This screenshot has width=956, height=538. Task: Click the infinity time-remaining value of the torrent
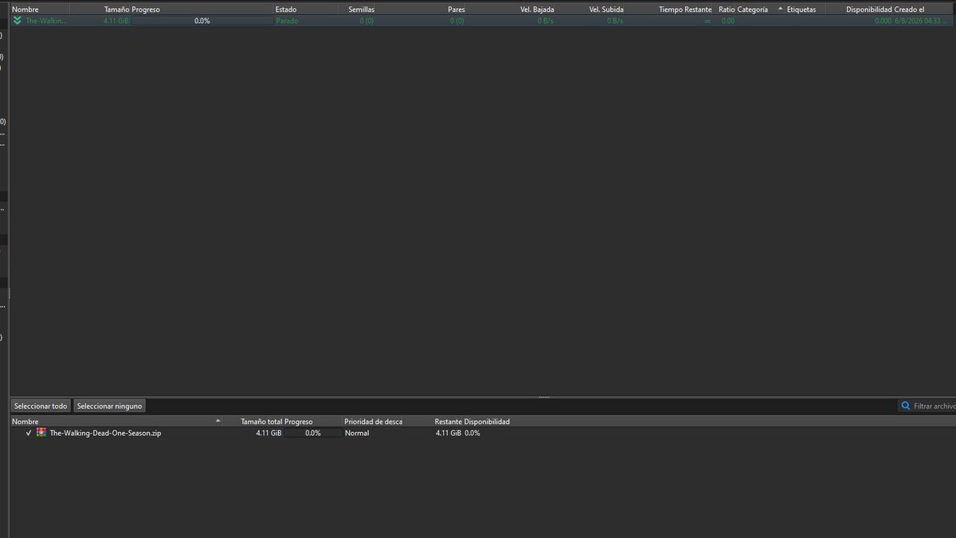[707, 21]
